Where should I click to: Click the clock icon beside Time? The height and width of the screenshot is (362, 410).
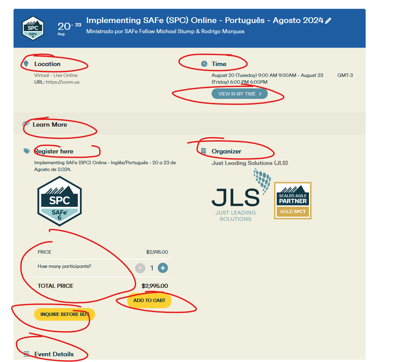(204, 64)
